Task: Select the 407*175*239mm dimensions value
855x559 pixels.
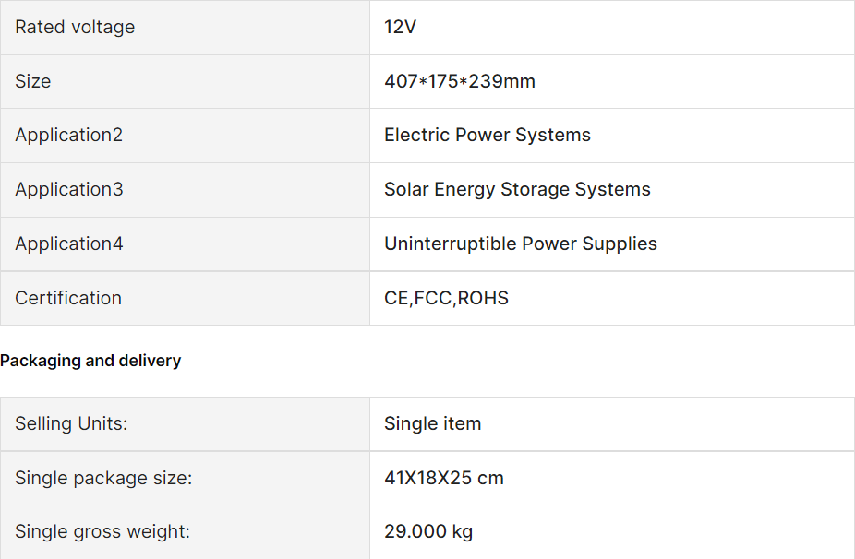Action: [x=460, y=81]
